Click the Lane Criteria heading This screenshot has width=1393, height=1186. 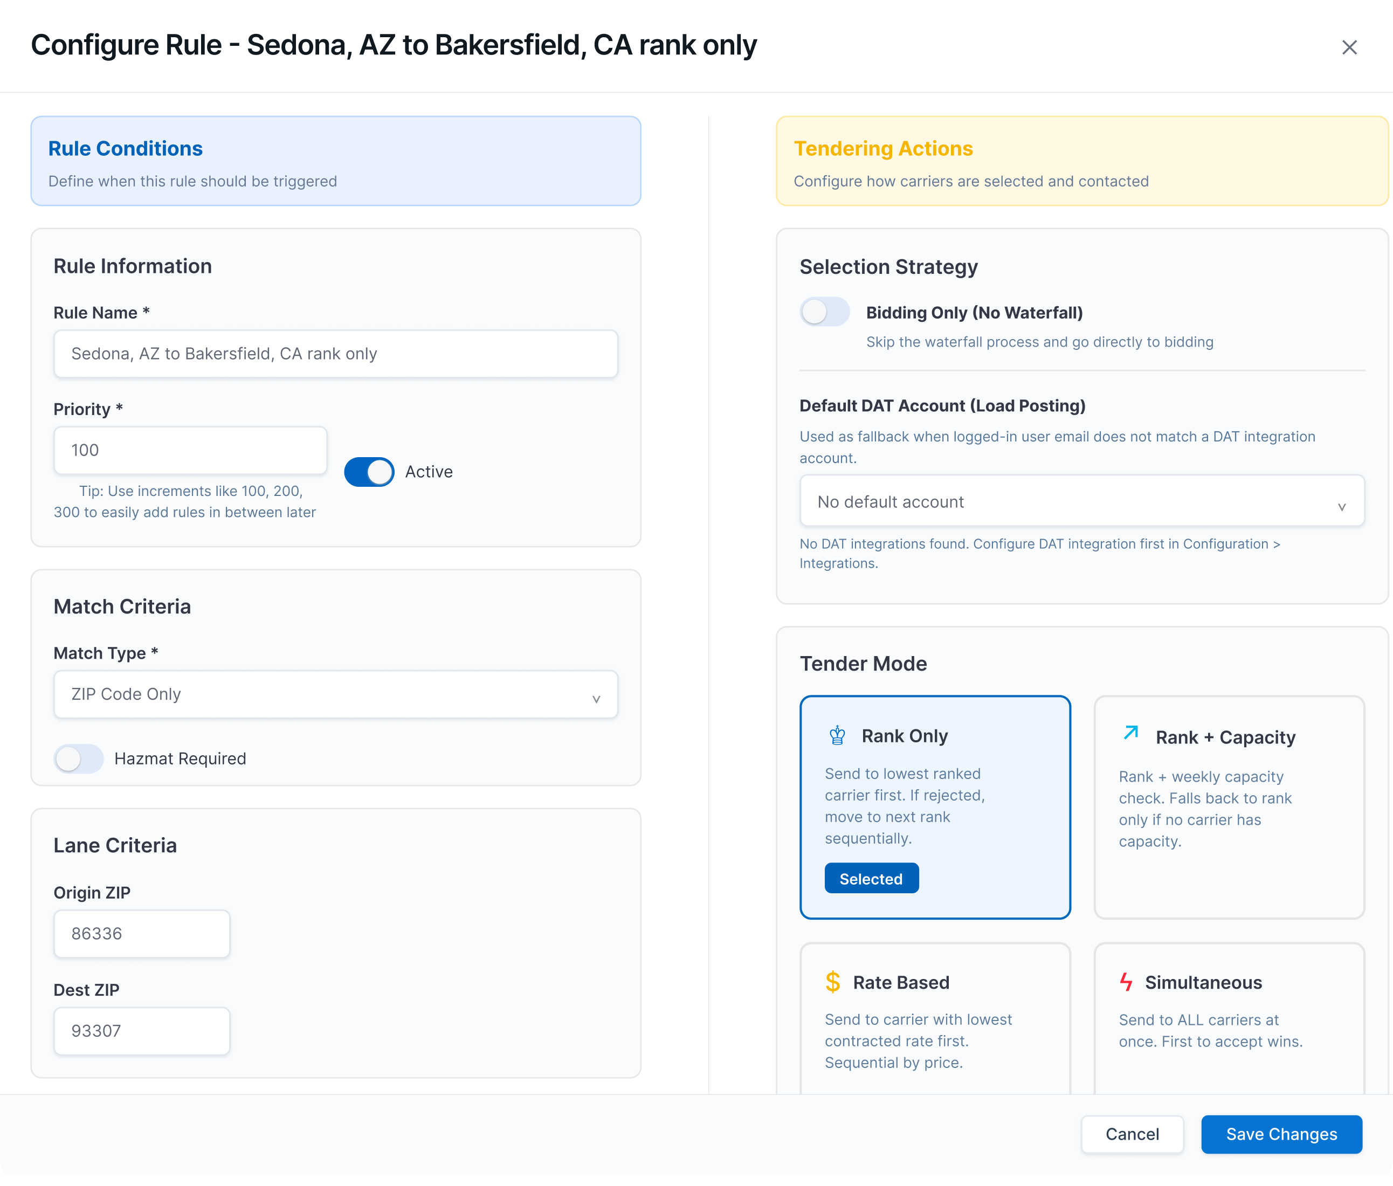click(x=115, y=846)
